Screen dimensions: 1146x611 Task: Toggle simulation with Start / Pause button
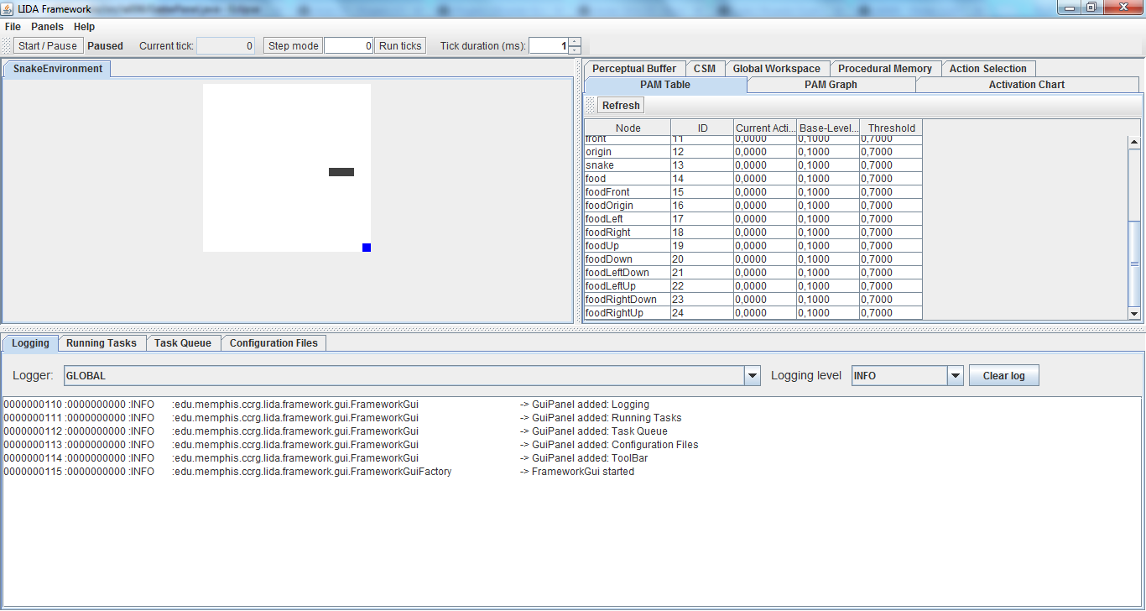click(x=48, y=46)
